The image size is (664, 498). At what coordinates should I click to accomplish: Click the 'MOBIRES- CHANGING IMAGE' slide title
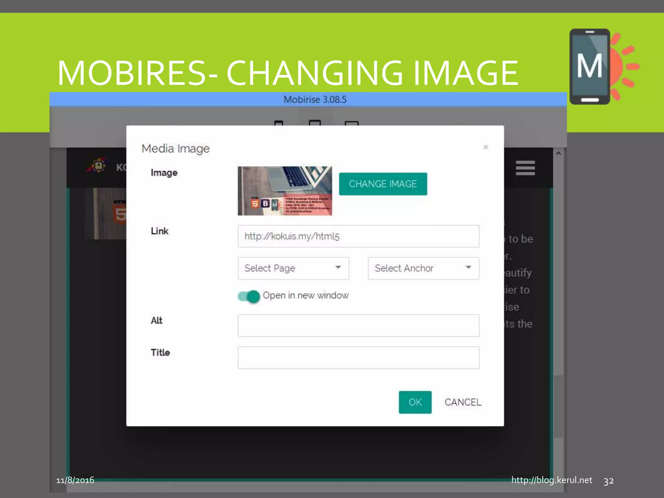pos(288,73)
